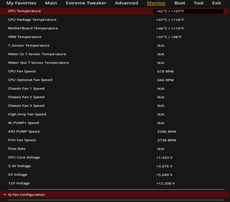Expand Q-Fan Configuration submenu

pyautogui.click(x=115, y=194)
